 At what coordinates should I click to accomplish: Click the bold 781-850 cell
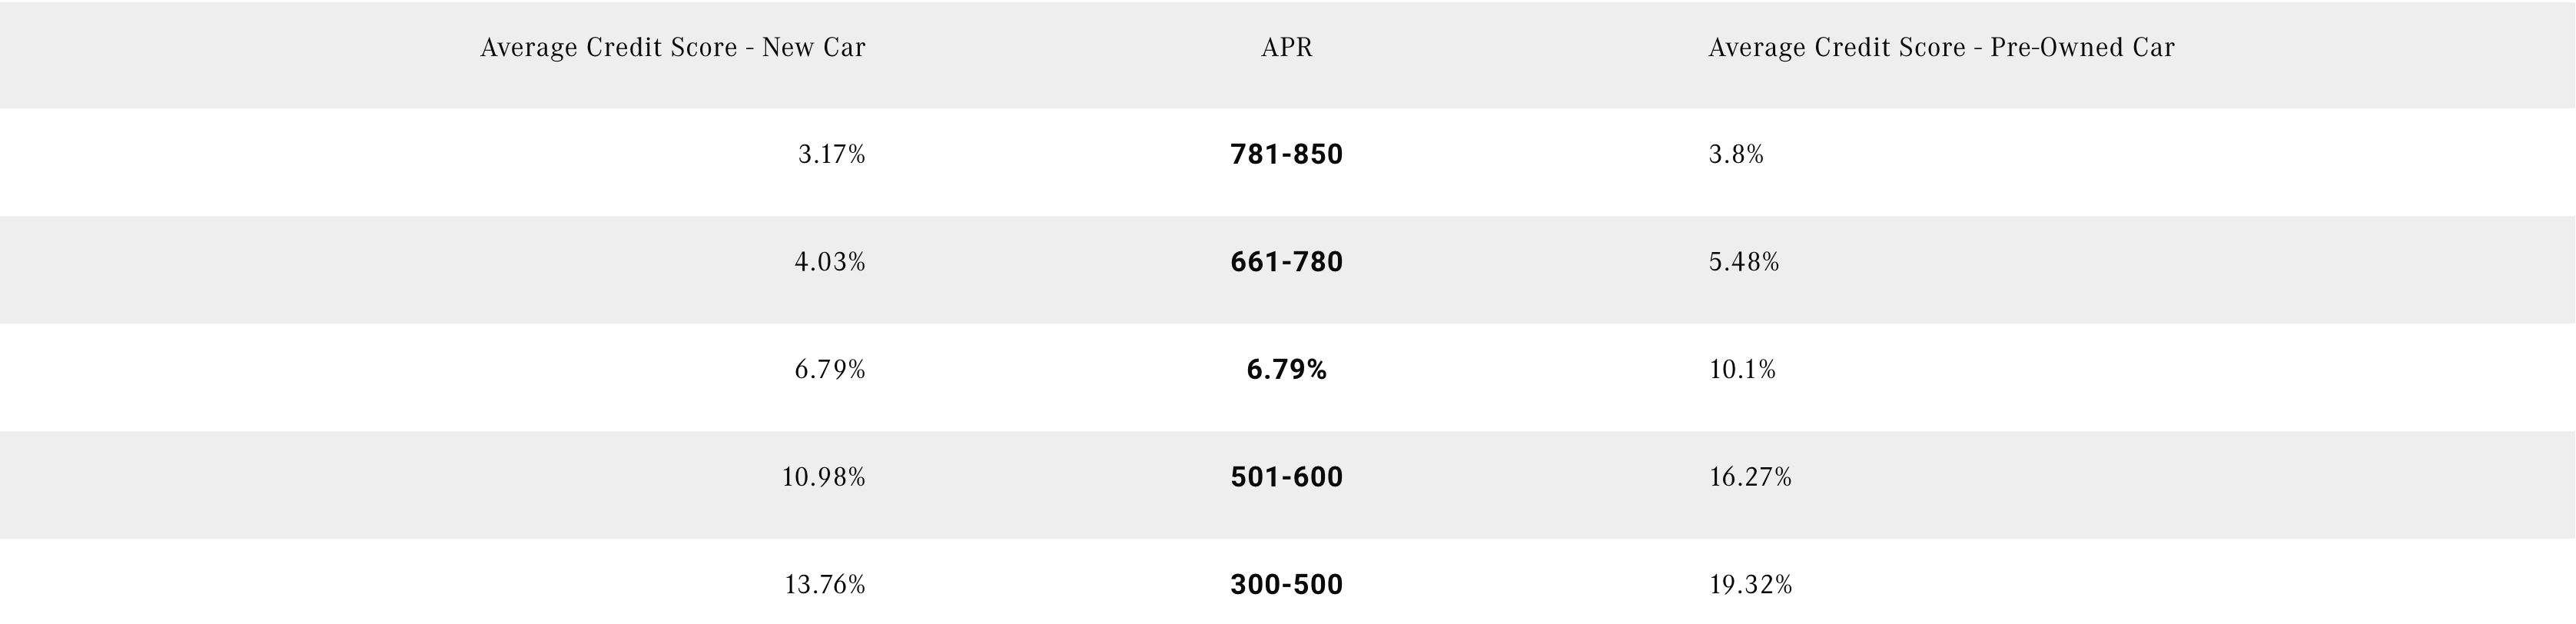click(1286, 155)
